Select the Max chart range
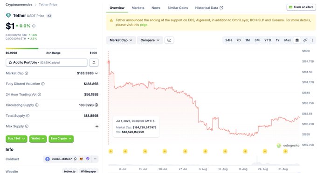 [288, 40]
